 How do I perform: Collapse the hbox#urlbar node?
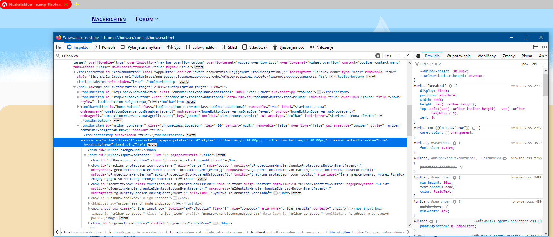[82, 141]
